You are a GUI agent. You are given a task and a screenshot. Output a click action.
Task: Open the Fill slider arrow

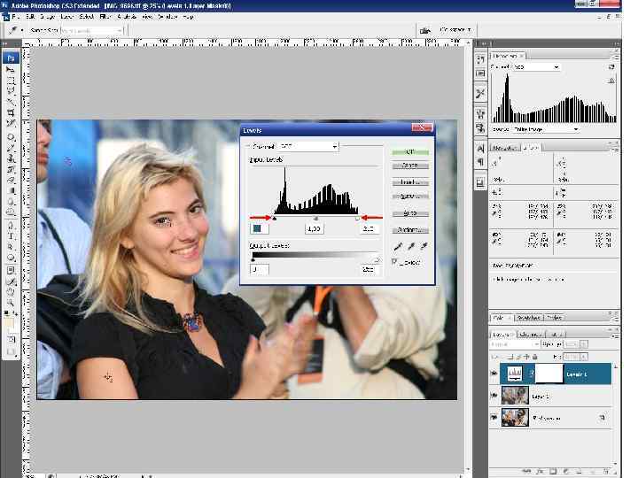583,357
